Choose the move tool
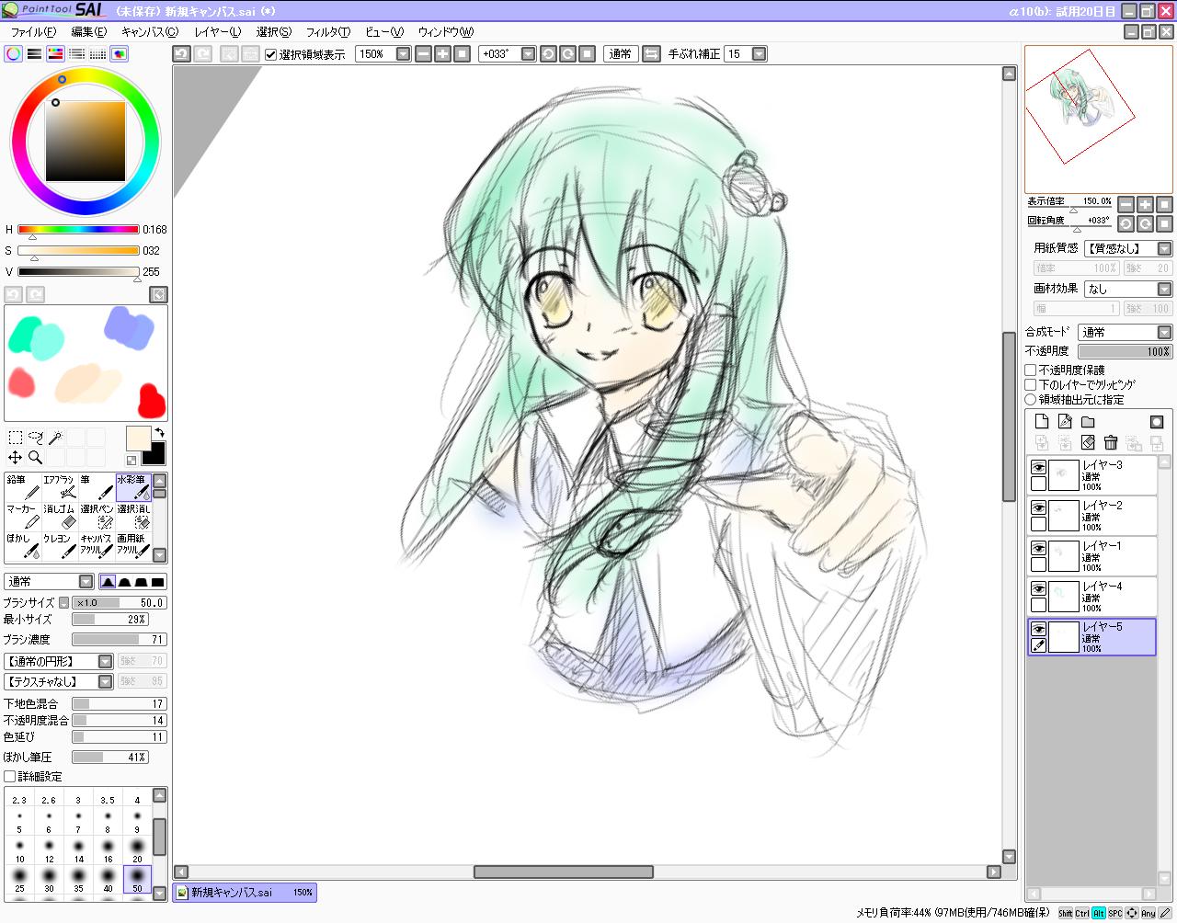1177x923 pixels. pos(15,458)
